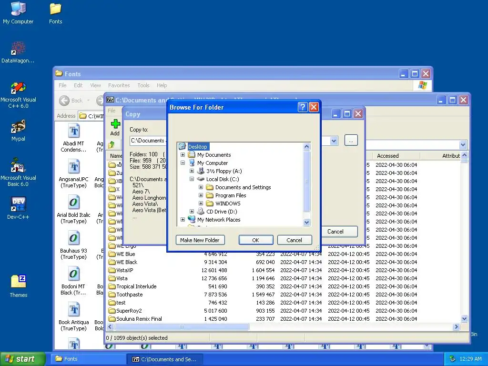Image resolution: width=488 pixels, height=366 pixels.
Task: Select Abadi MT Condensed font file
Action: pyautogui.click(x=73, y=138)
